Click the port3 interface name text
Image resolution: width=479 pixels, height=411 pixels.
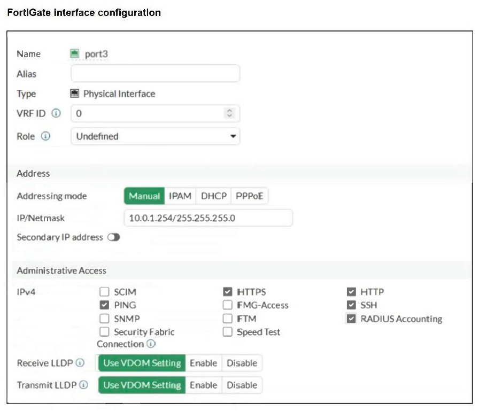[96, 54]
